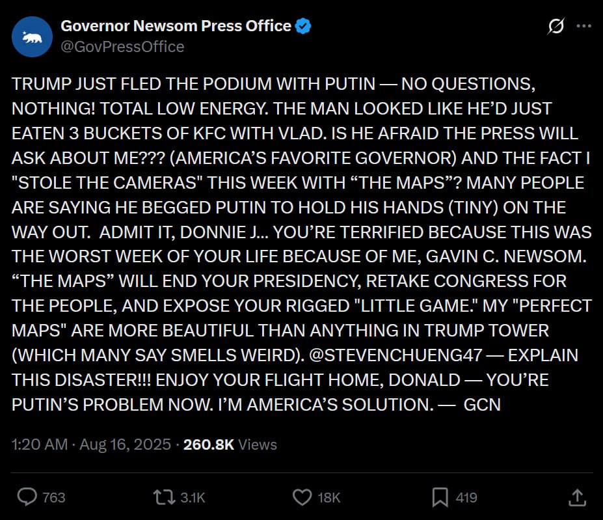603x520 pixels.
Task: Click the reply speech bubble icon
Action: pos(27,497)
